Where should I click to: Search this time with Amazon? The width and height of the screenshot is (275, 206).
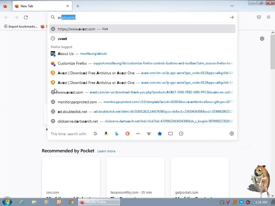[x=106, y=134]
